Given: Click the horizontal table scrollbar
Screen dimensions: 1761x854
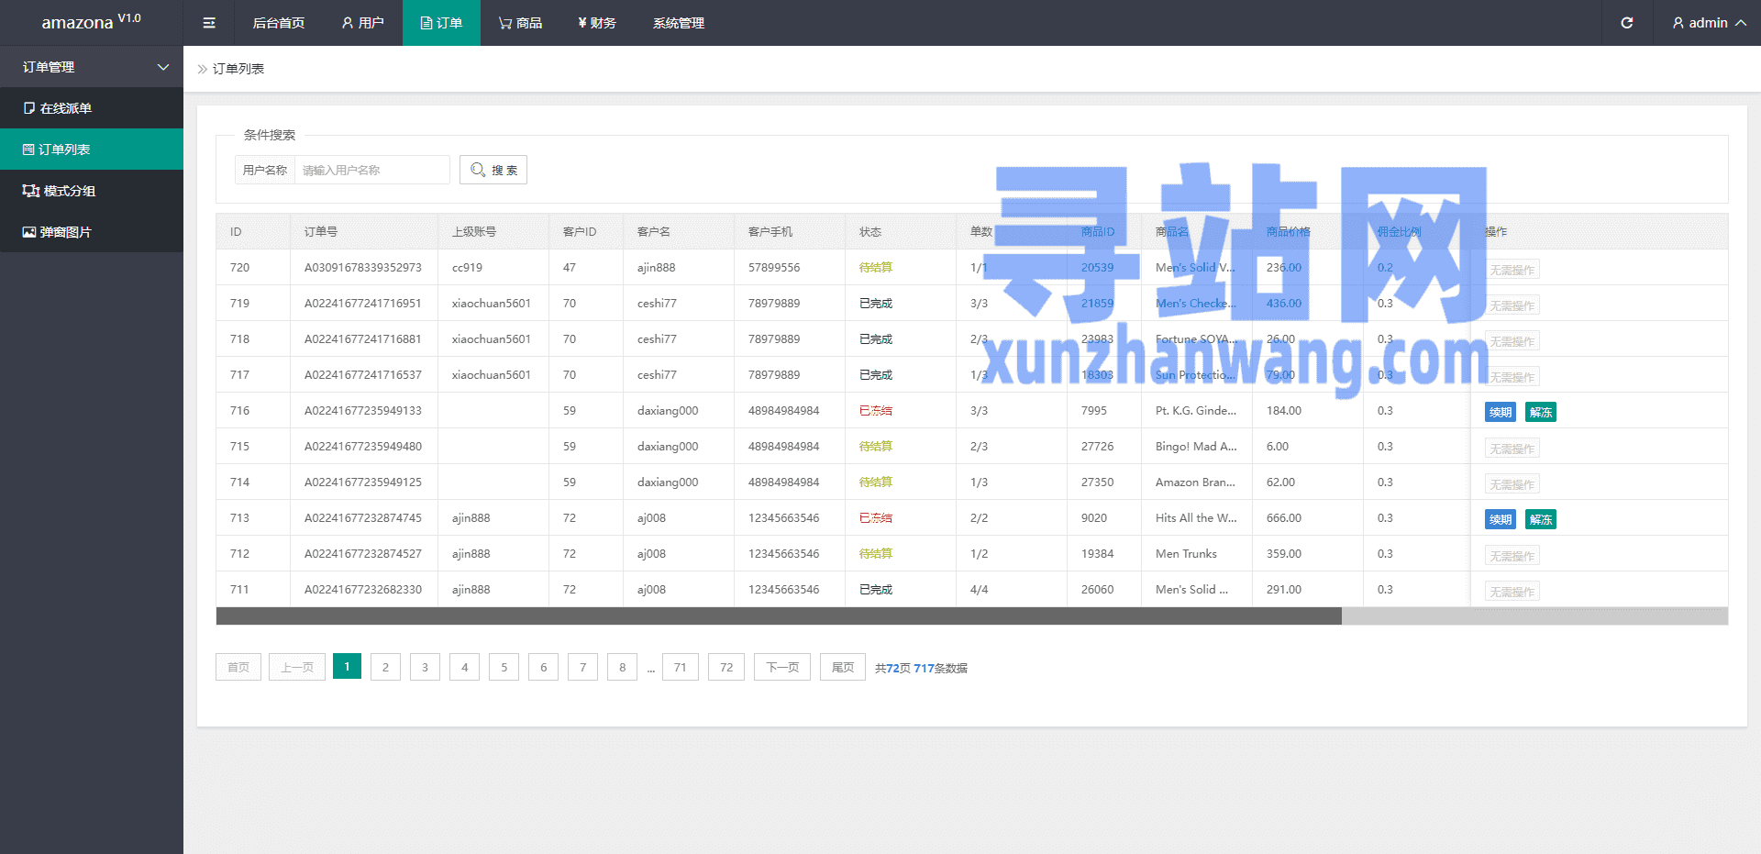Looking at the screenshot, I should 778,616.
